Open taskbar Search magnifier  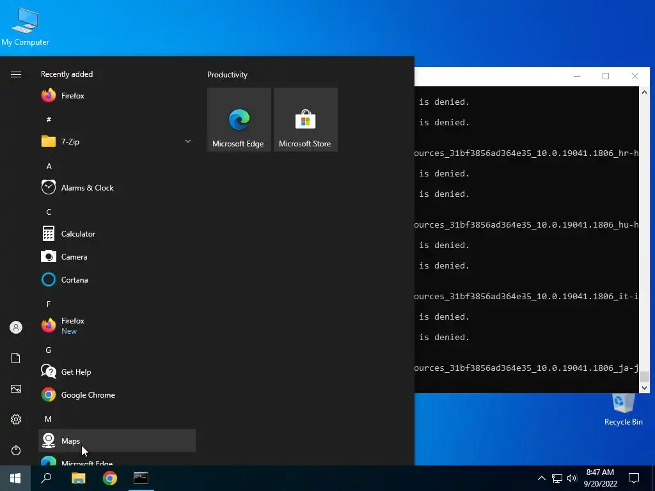point(46,478)
